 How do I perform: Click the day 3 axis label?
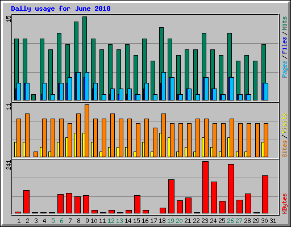[x=36, y=221]
